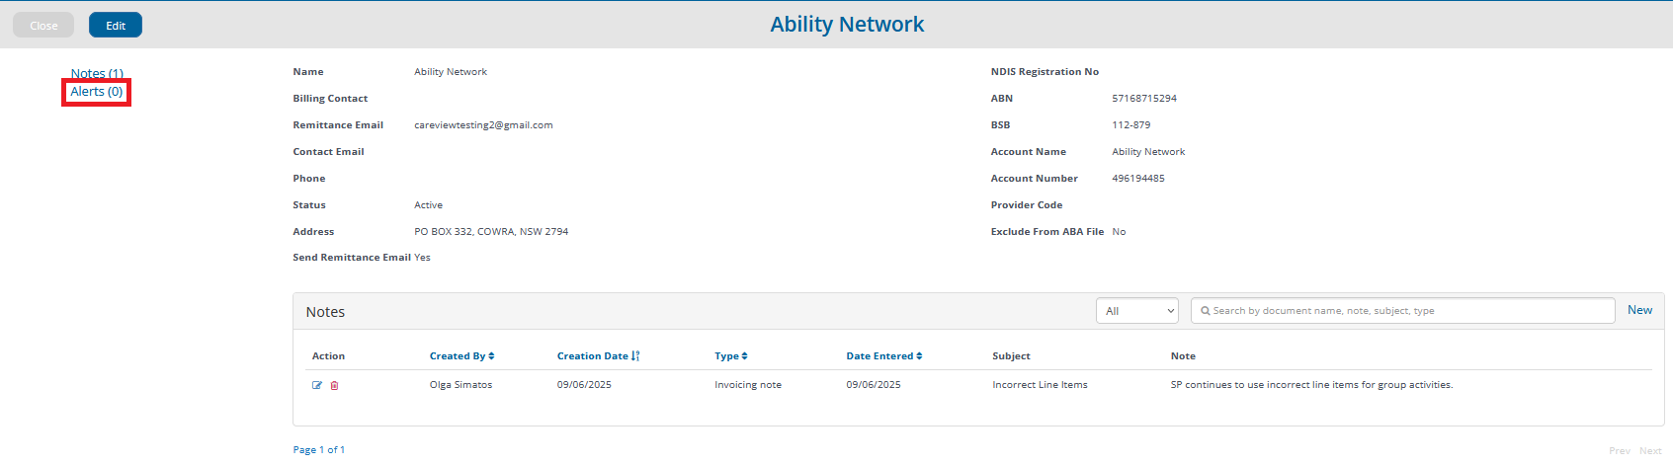Select the Send Remittance Email value Yes
Viewport: 1673px width, 465px height.
[422, 258]
